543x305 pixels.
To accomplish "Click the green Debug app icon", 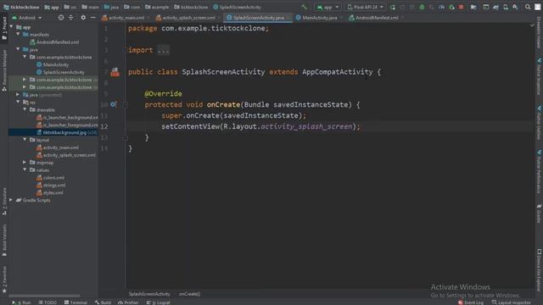I will point(422,7).
